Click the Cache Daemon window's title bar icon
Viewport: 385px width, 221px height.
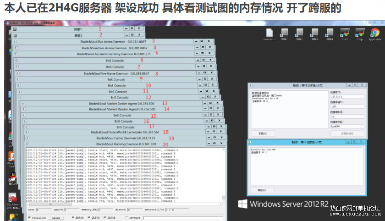tap(28, 138)
